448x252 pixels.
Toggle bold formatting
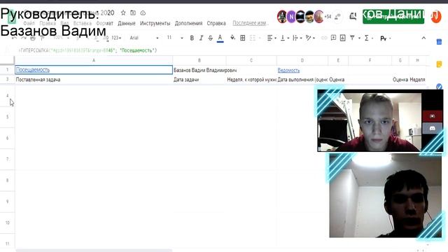[192, 38]
